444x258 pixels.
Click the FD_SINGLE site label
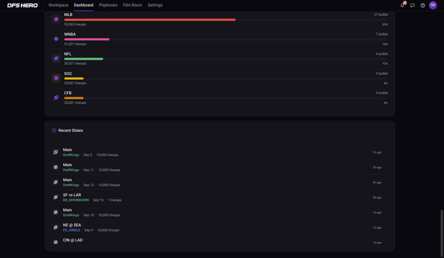click(x=72, y=230)
